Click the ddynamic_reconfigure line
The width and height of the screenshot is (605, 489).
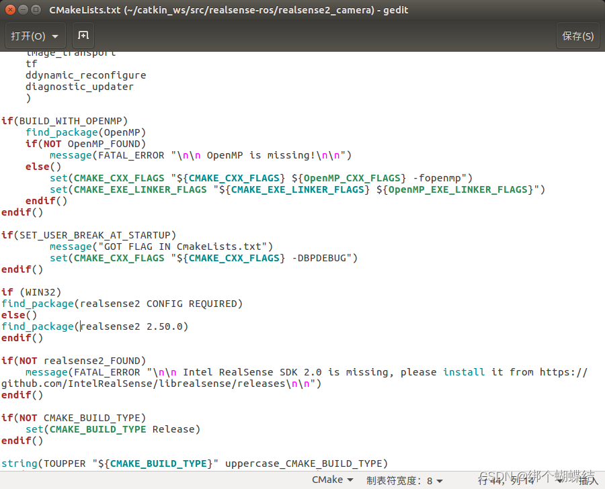point(85,75)
